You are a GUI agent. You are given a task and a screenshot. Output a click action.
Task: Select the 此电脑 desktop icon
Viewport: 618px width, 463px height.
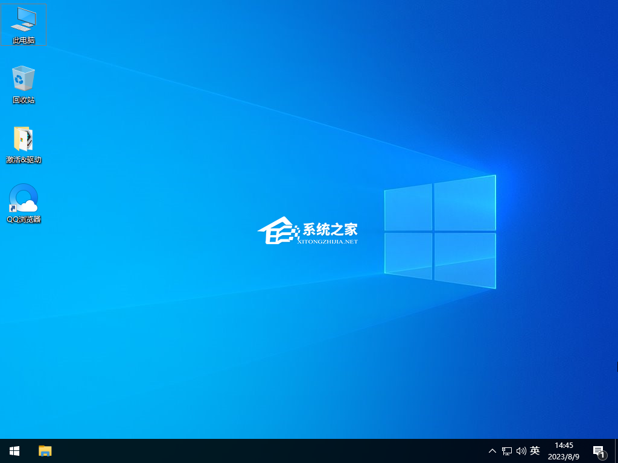tap(24, 25)
